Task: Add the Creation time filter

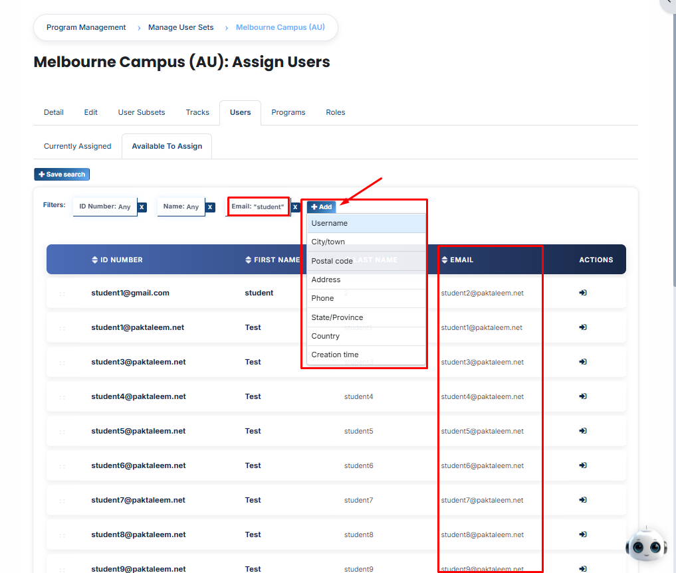Action: pos(366,355)
